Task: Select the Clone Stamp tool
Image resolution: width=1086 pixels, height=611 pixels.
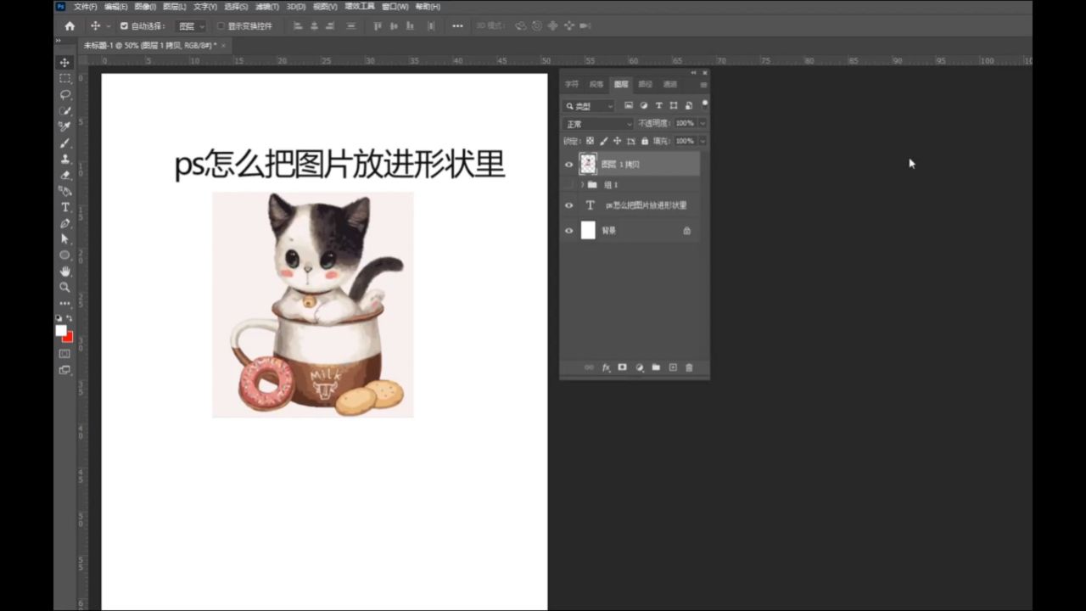Action: pos(64,159)
